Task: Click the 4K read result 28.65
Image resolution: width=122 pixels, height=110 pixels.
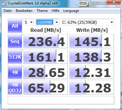Action: click(x=46, y=72)
